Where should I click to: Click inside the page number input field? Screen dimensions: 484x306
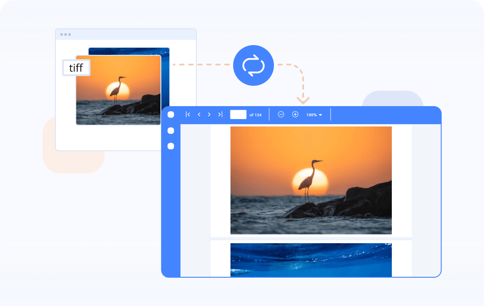(x=238, y=114)
